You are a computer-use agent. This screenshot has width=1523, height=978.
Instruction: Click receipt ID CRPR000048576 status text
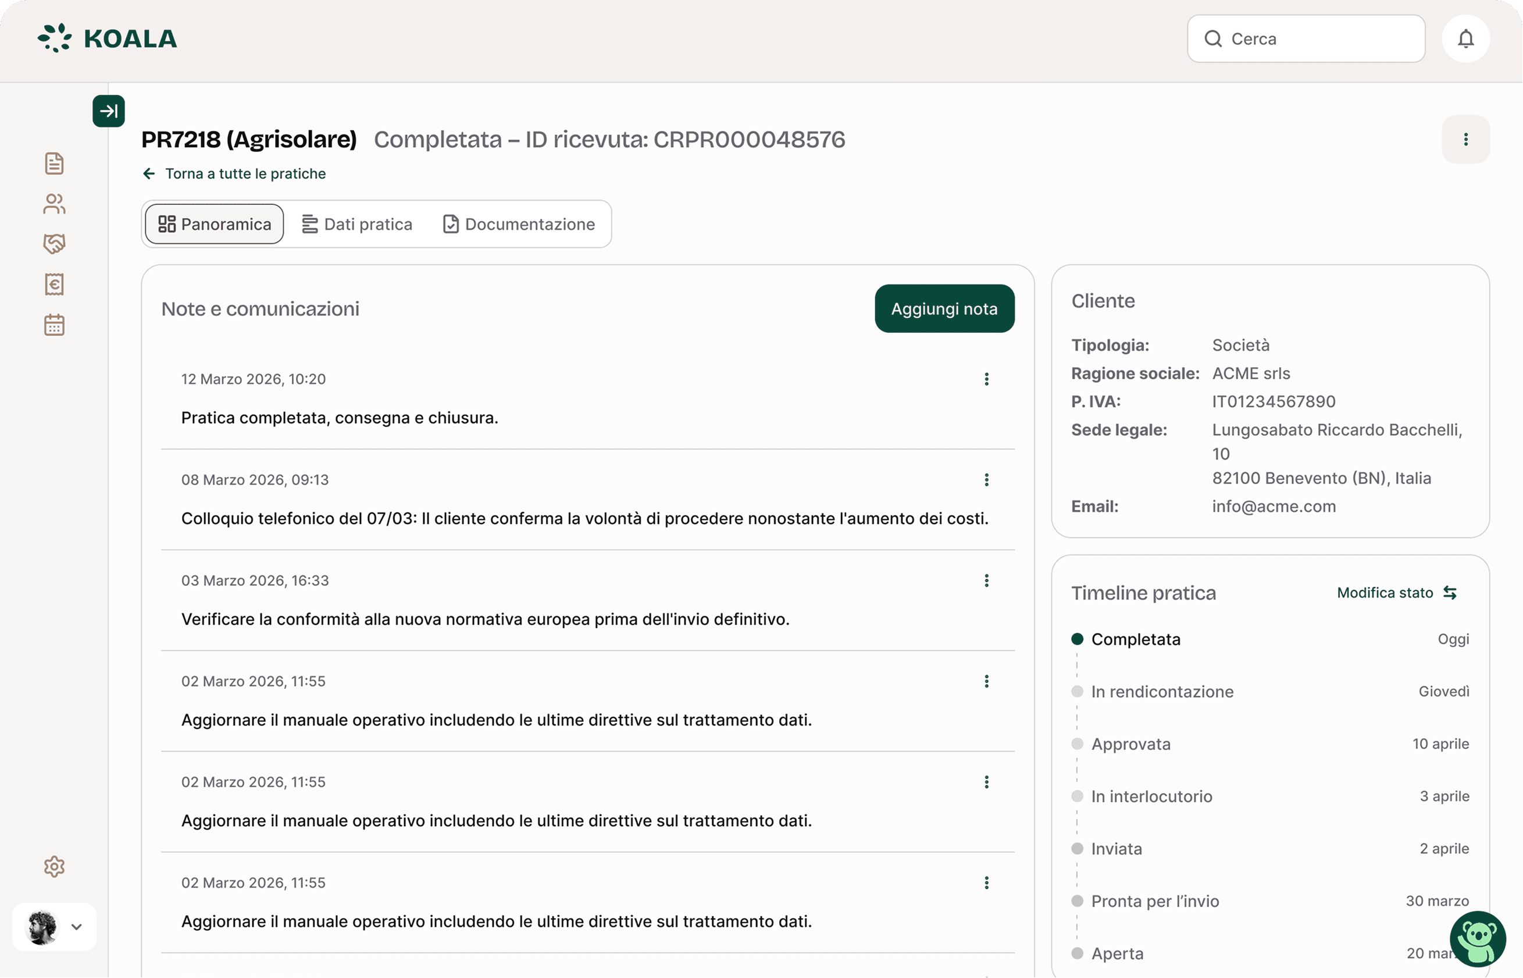tap(610, 140)
